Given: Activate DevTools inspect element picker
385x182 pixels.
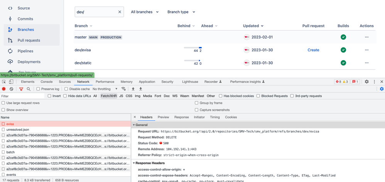Looking at the screenshot, I should [x=4, y=82].
